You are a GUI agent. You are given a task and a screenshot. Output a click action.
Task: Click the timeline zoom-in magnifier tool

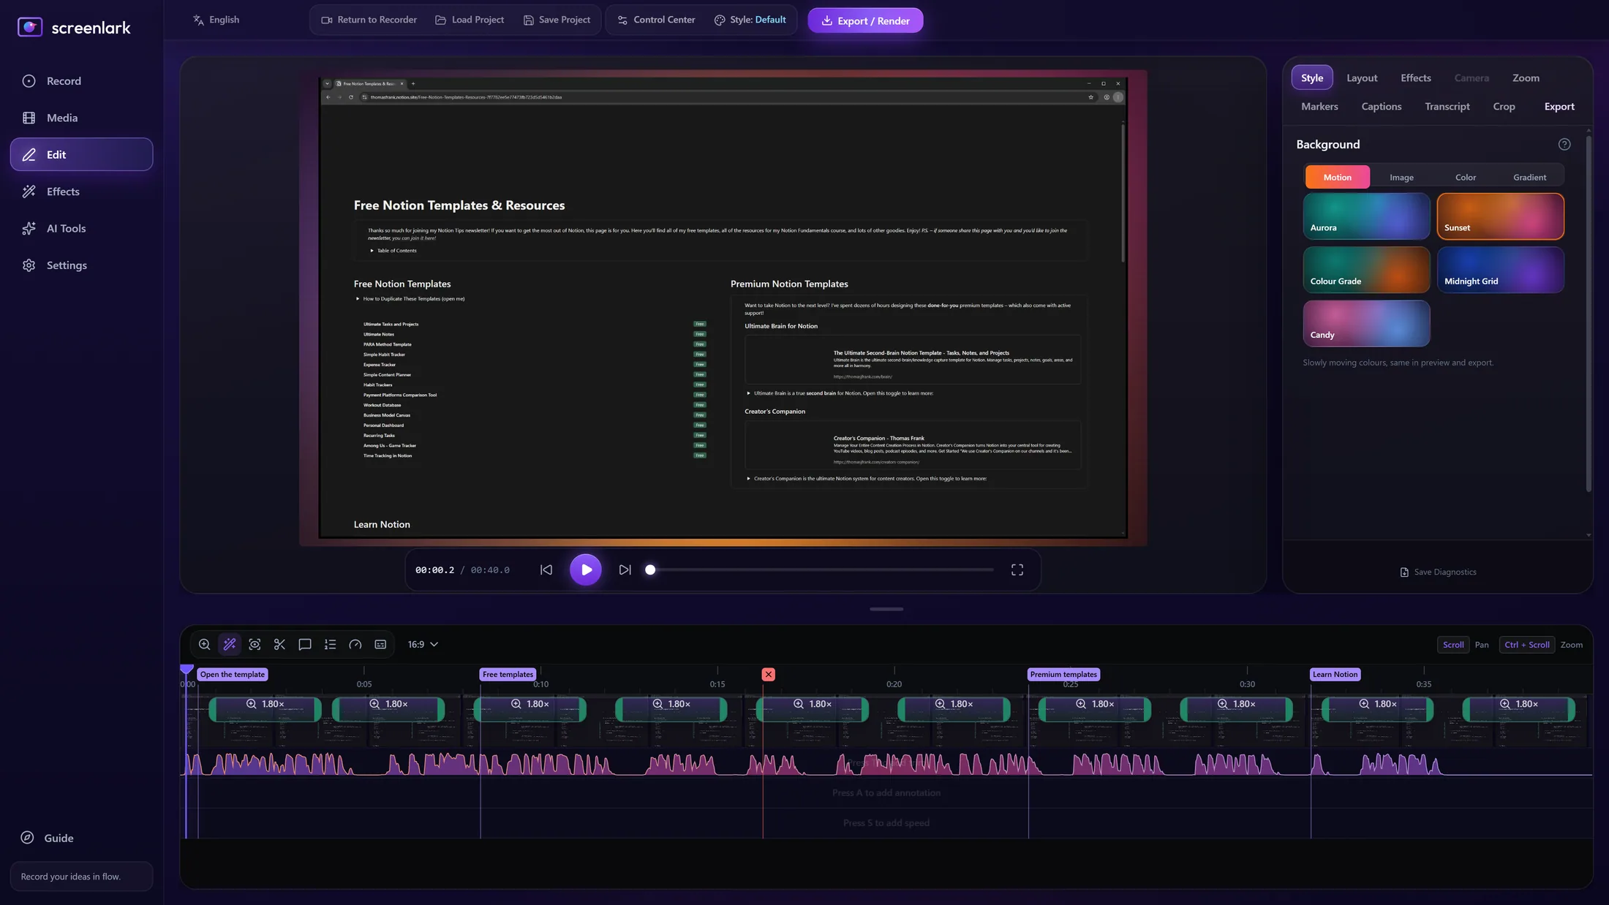[204, 645]
